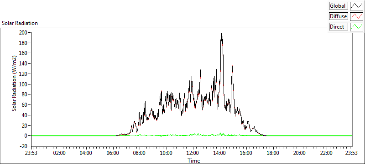The width and height of the screenshot is (365, 164).
Task: Click the 14:00 time axis label
Action: click(219, 153)
